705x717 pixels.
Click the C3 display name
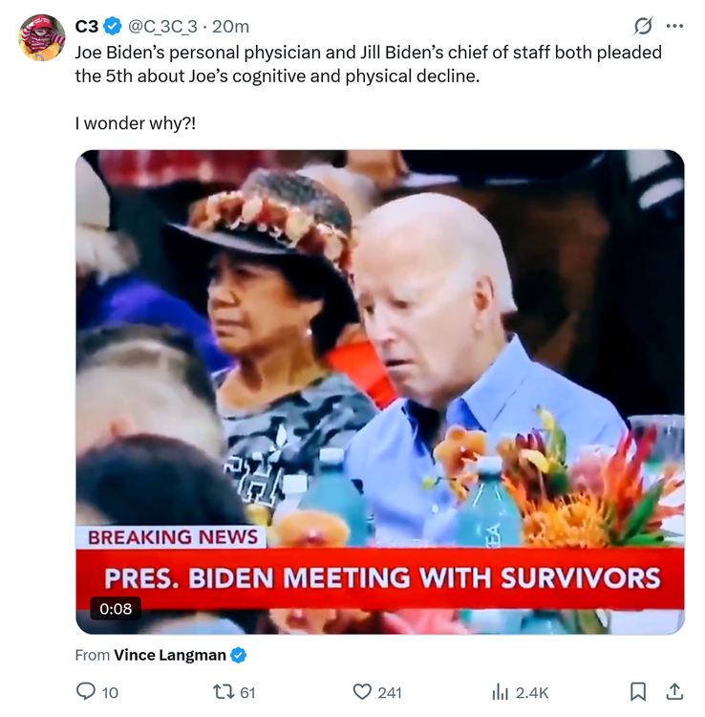pos(87,26)
